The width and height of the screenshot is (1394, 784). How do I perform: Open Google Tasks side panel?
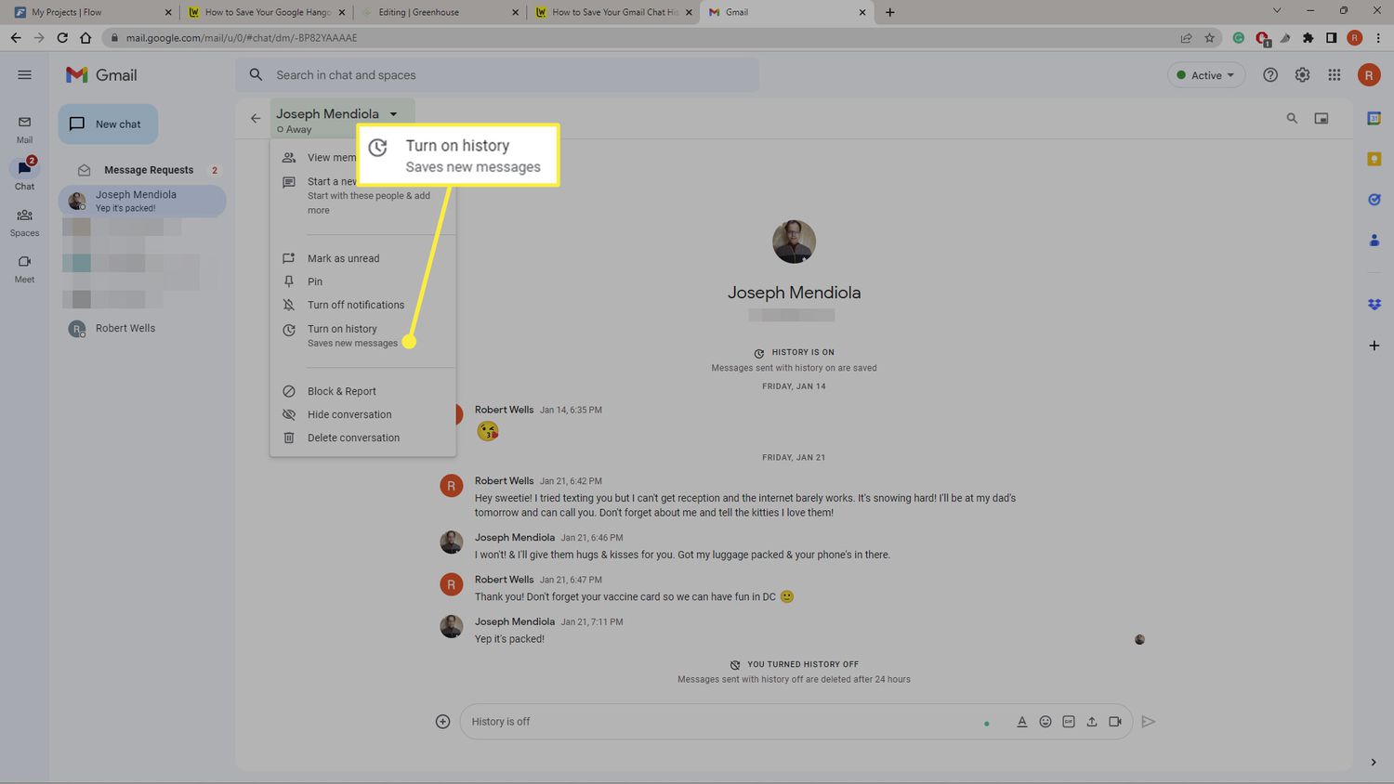1374,200
